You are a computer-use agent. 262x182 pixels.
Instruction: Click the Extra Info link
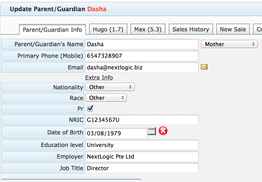pos(99,78)
